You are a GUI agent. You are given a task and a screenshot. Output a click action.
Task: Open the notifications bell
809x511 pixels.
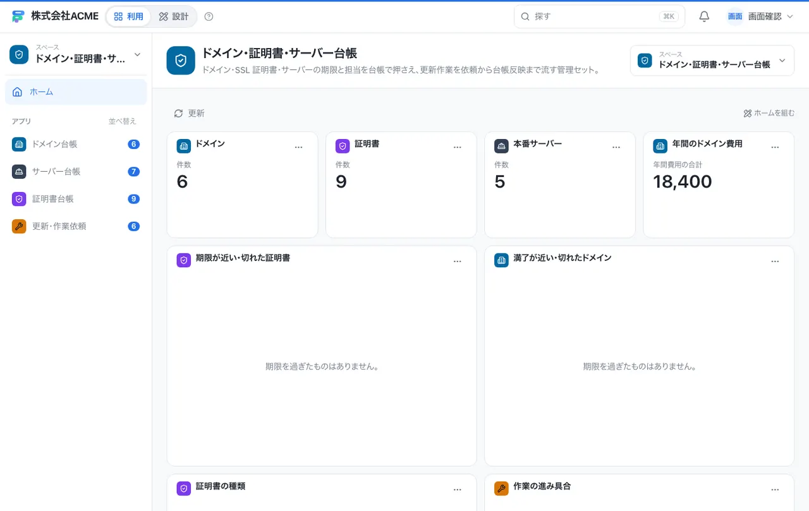(x=704, y=16)
